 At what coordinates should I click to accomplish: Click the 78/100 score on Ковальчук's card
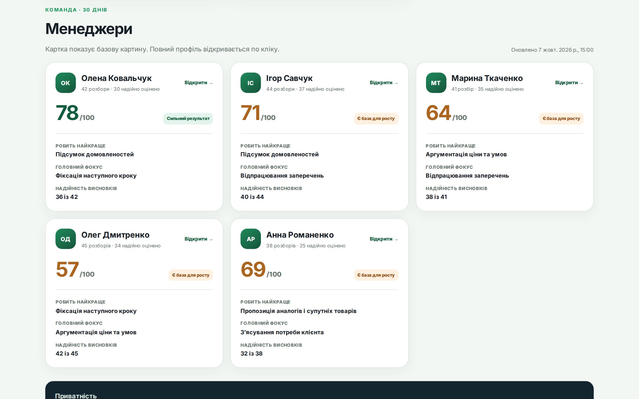coord(75,113)
